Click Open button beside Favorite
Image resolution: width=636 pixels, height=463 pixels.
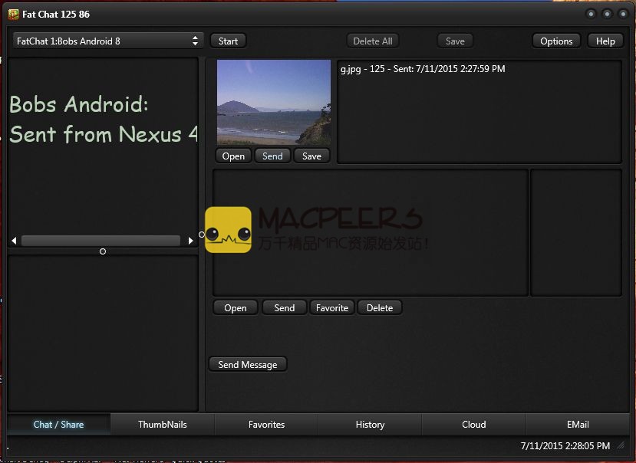[x=236, y=307]
